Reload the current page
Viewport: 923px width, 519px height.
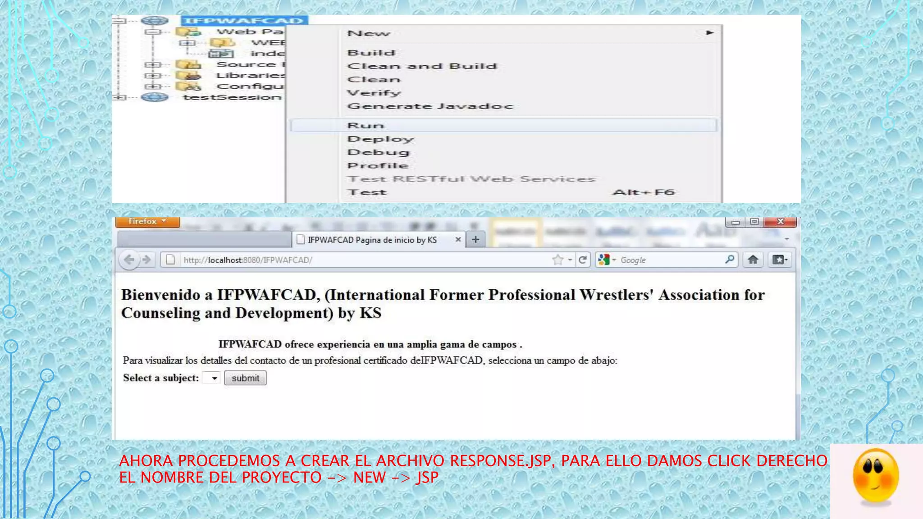tap(583, 260)
